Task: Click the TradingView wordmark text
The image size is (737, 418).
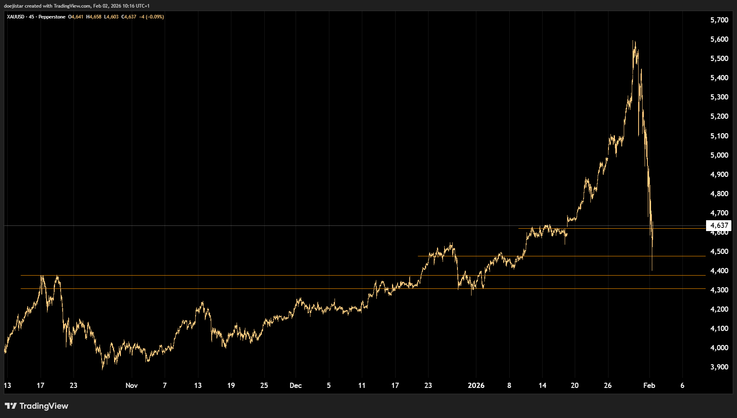Action: 44,406
